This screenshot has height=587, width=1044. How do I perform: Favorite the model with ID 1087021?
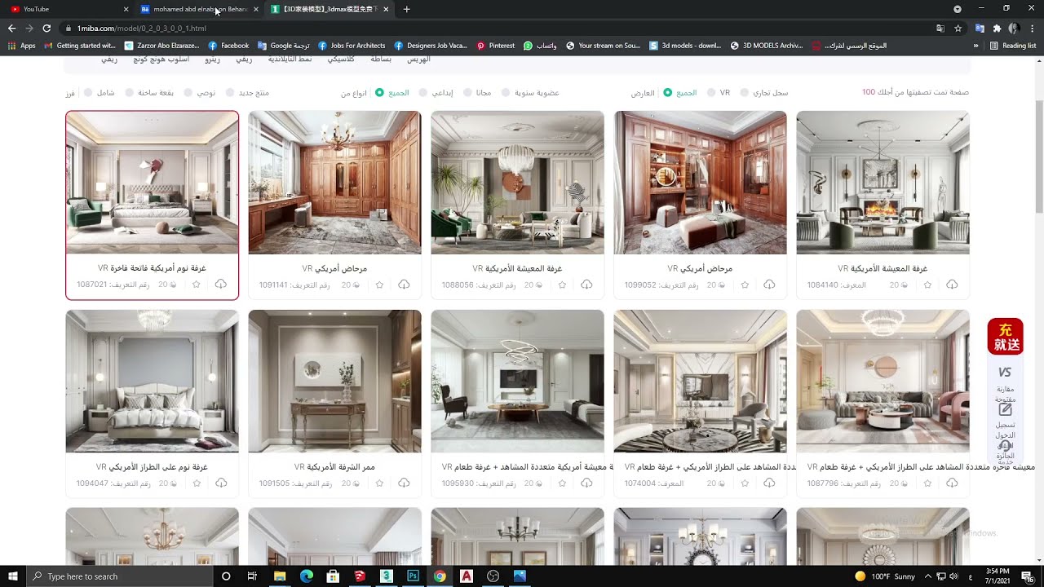(197, 285)
